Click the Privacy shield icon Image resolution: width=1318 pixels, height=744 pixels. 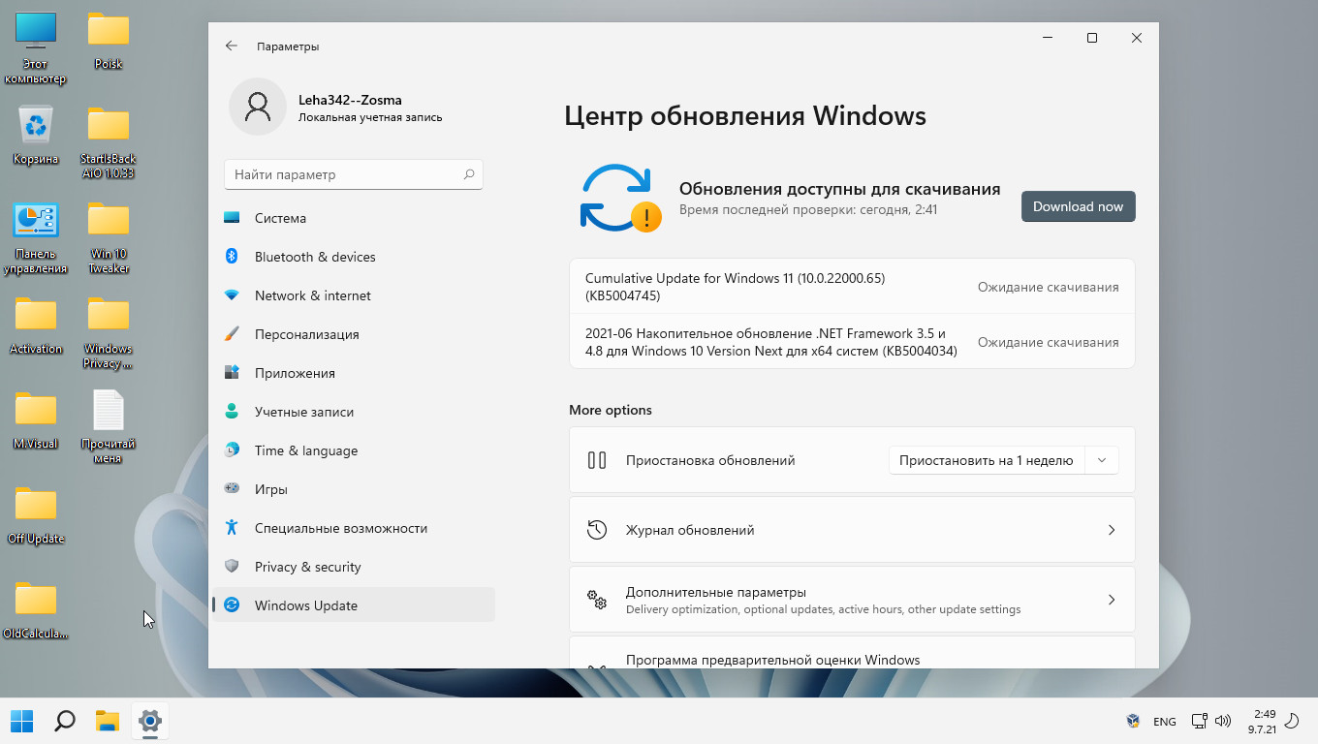click(x=232, y=567)
